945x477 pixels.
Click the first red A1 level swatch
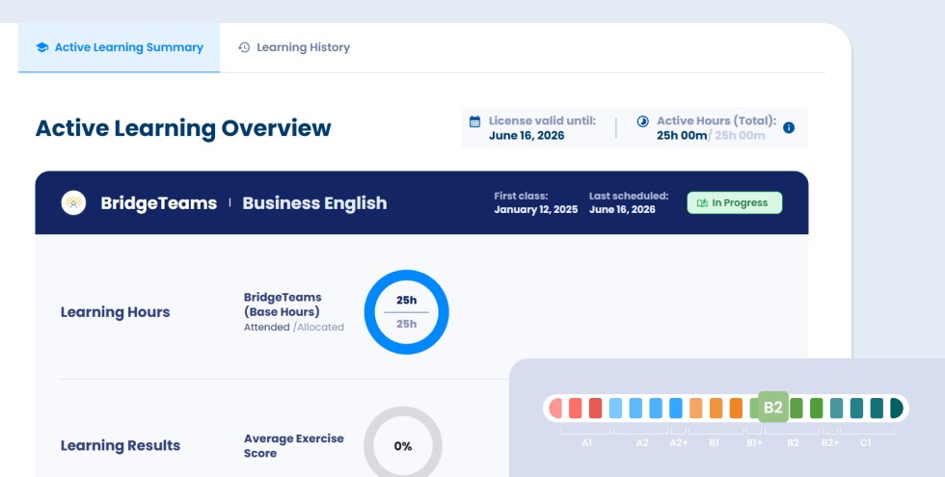[555, 408]
